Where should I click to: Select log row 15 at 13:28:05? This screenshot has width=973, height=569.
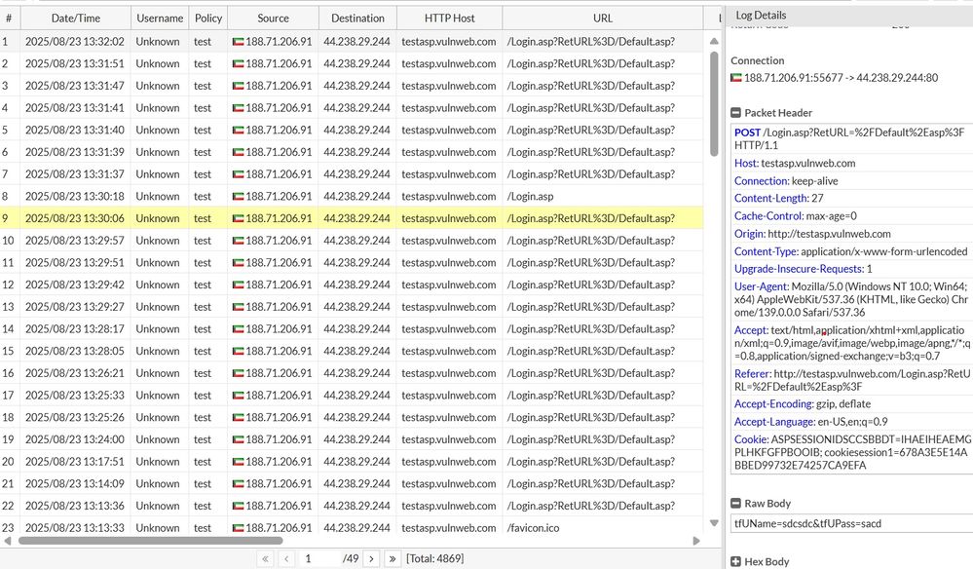coord(352,351)
